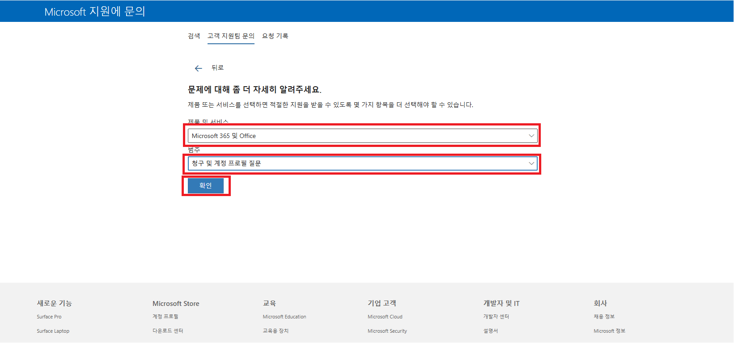This screenshot has width=734, height=343.
Task: Click the back arrow icon next to 뒤로
Action: pos(199,68)
